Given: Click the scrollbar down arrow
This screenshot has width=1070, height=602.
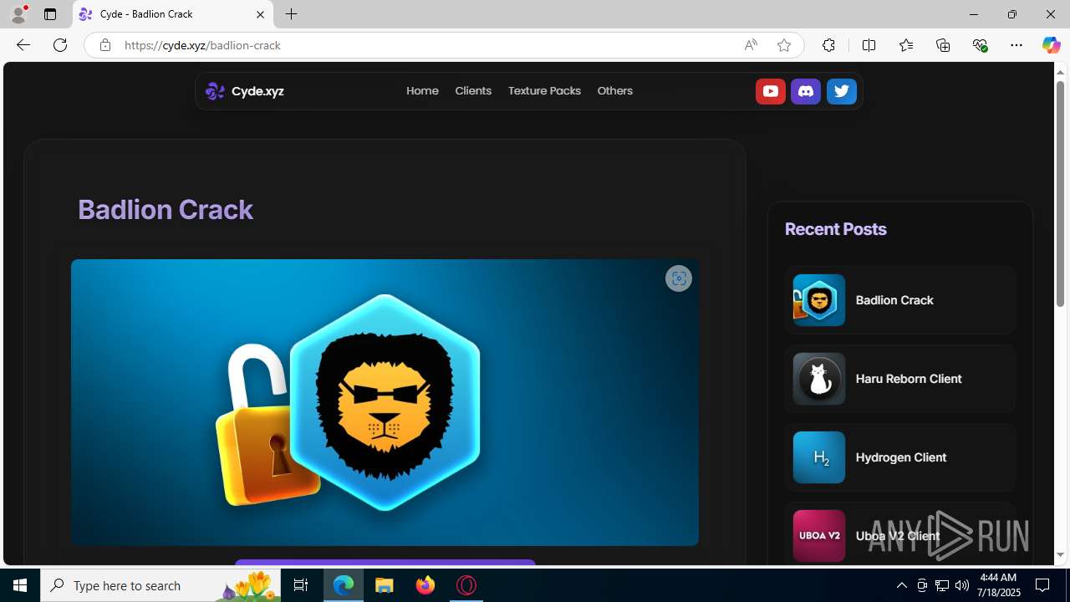Looking at the screenshot, I should tap(1060, 555).
